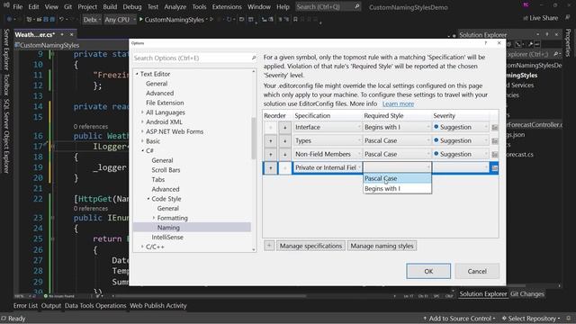Image resolution: width=576 pixels, height=324 pixels.
Task: Collapse the Code Style tree node
Action: click(148, 199)
